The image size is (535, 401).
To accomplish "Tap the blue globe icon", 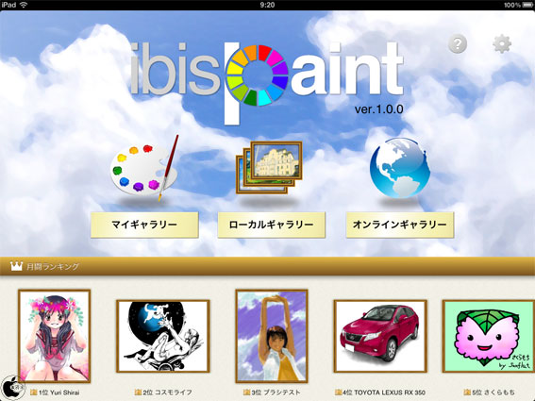I will pyautogui.click(x=400, y=168).
